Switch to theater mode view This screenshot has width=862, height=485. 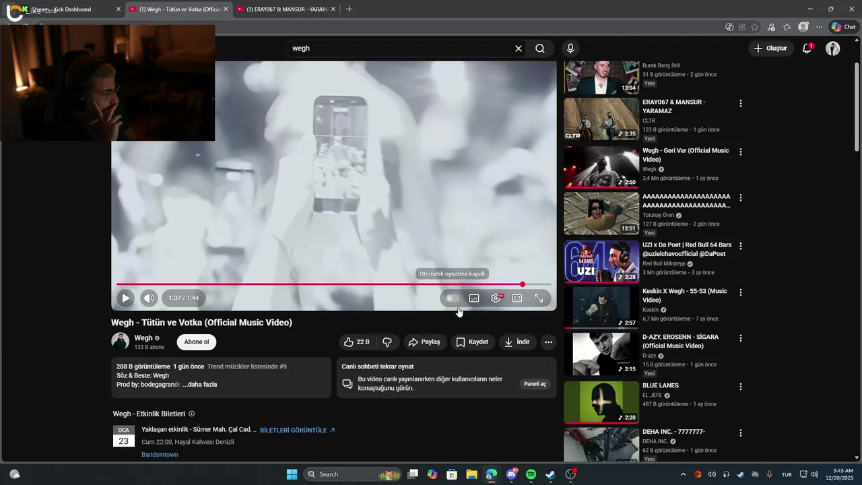(x=517, y=298)
